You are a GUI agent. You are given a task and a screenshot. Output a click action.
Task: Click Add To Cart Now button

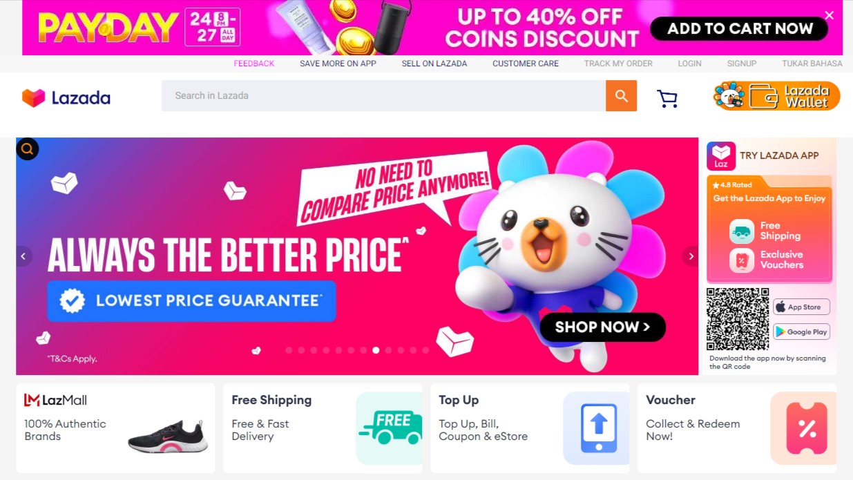(740, 29)
